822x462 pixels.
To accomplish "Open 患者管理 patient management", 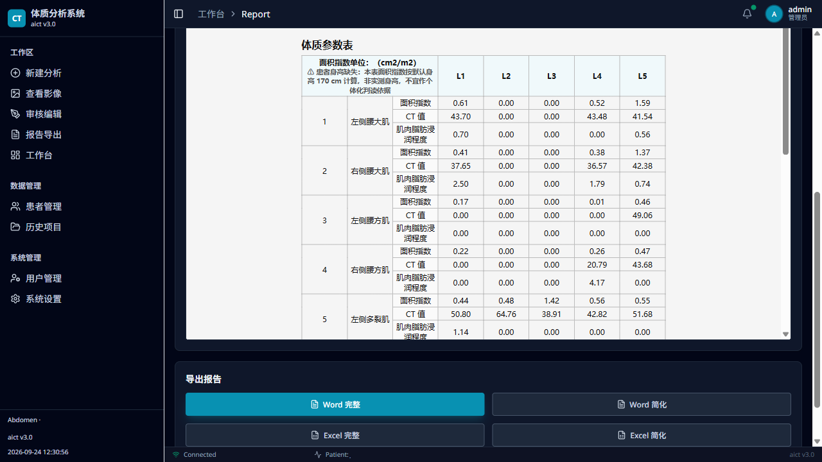I will coord(82,207).
